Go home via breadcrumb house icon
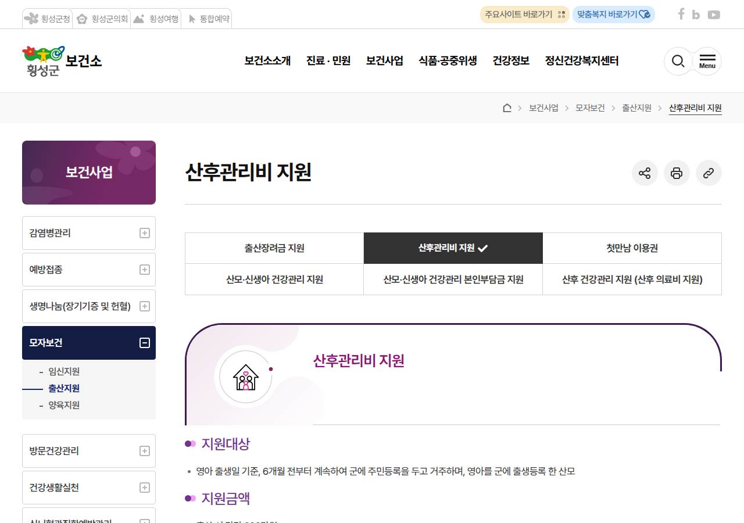Image resolution: width=744 pixels, height=523 pixels. pyautogui.click(x=507, y=108)
